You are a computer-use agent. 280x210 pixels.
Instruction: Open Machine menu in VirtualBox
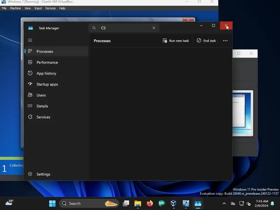pyautogui.click(x=15, y=8)
